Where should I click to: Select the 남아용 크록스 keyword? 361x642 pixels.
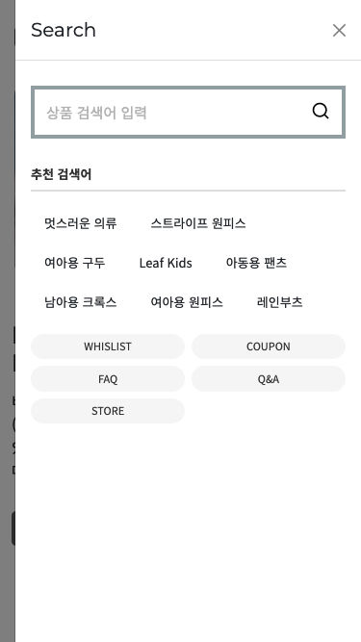point(81,302)
